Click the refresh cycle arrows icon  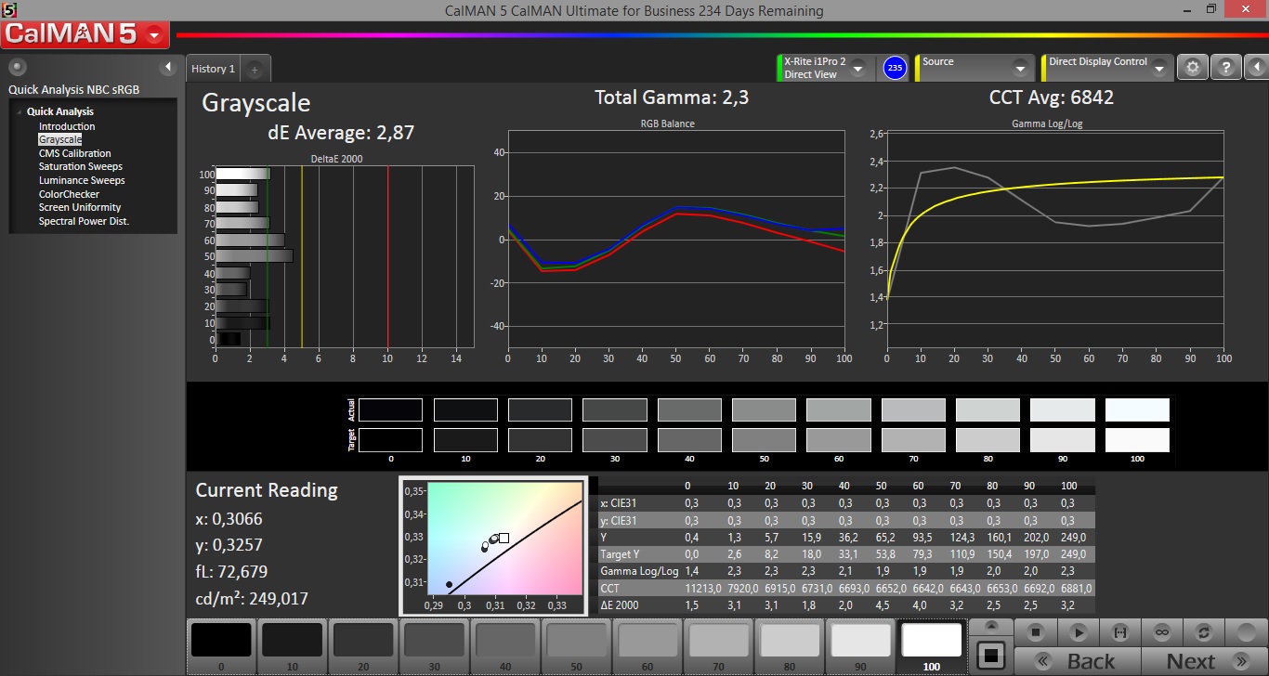coord(1204,631)
